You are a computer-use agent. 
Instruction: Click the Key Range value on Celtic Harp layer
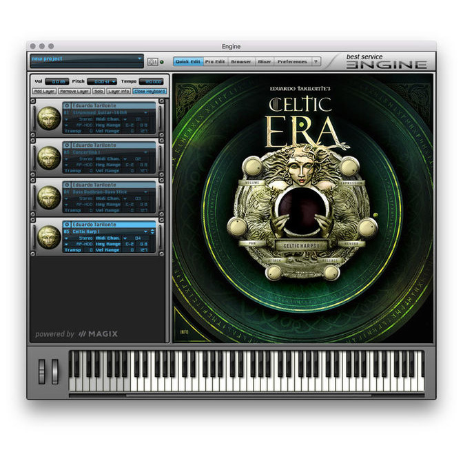(136, 244)
